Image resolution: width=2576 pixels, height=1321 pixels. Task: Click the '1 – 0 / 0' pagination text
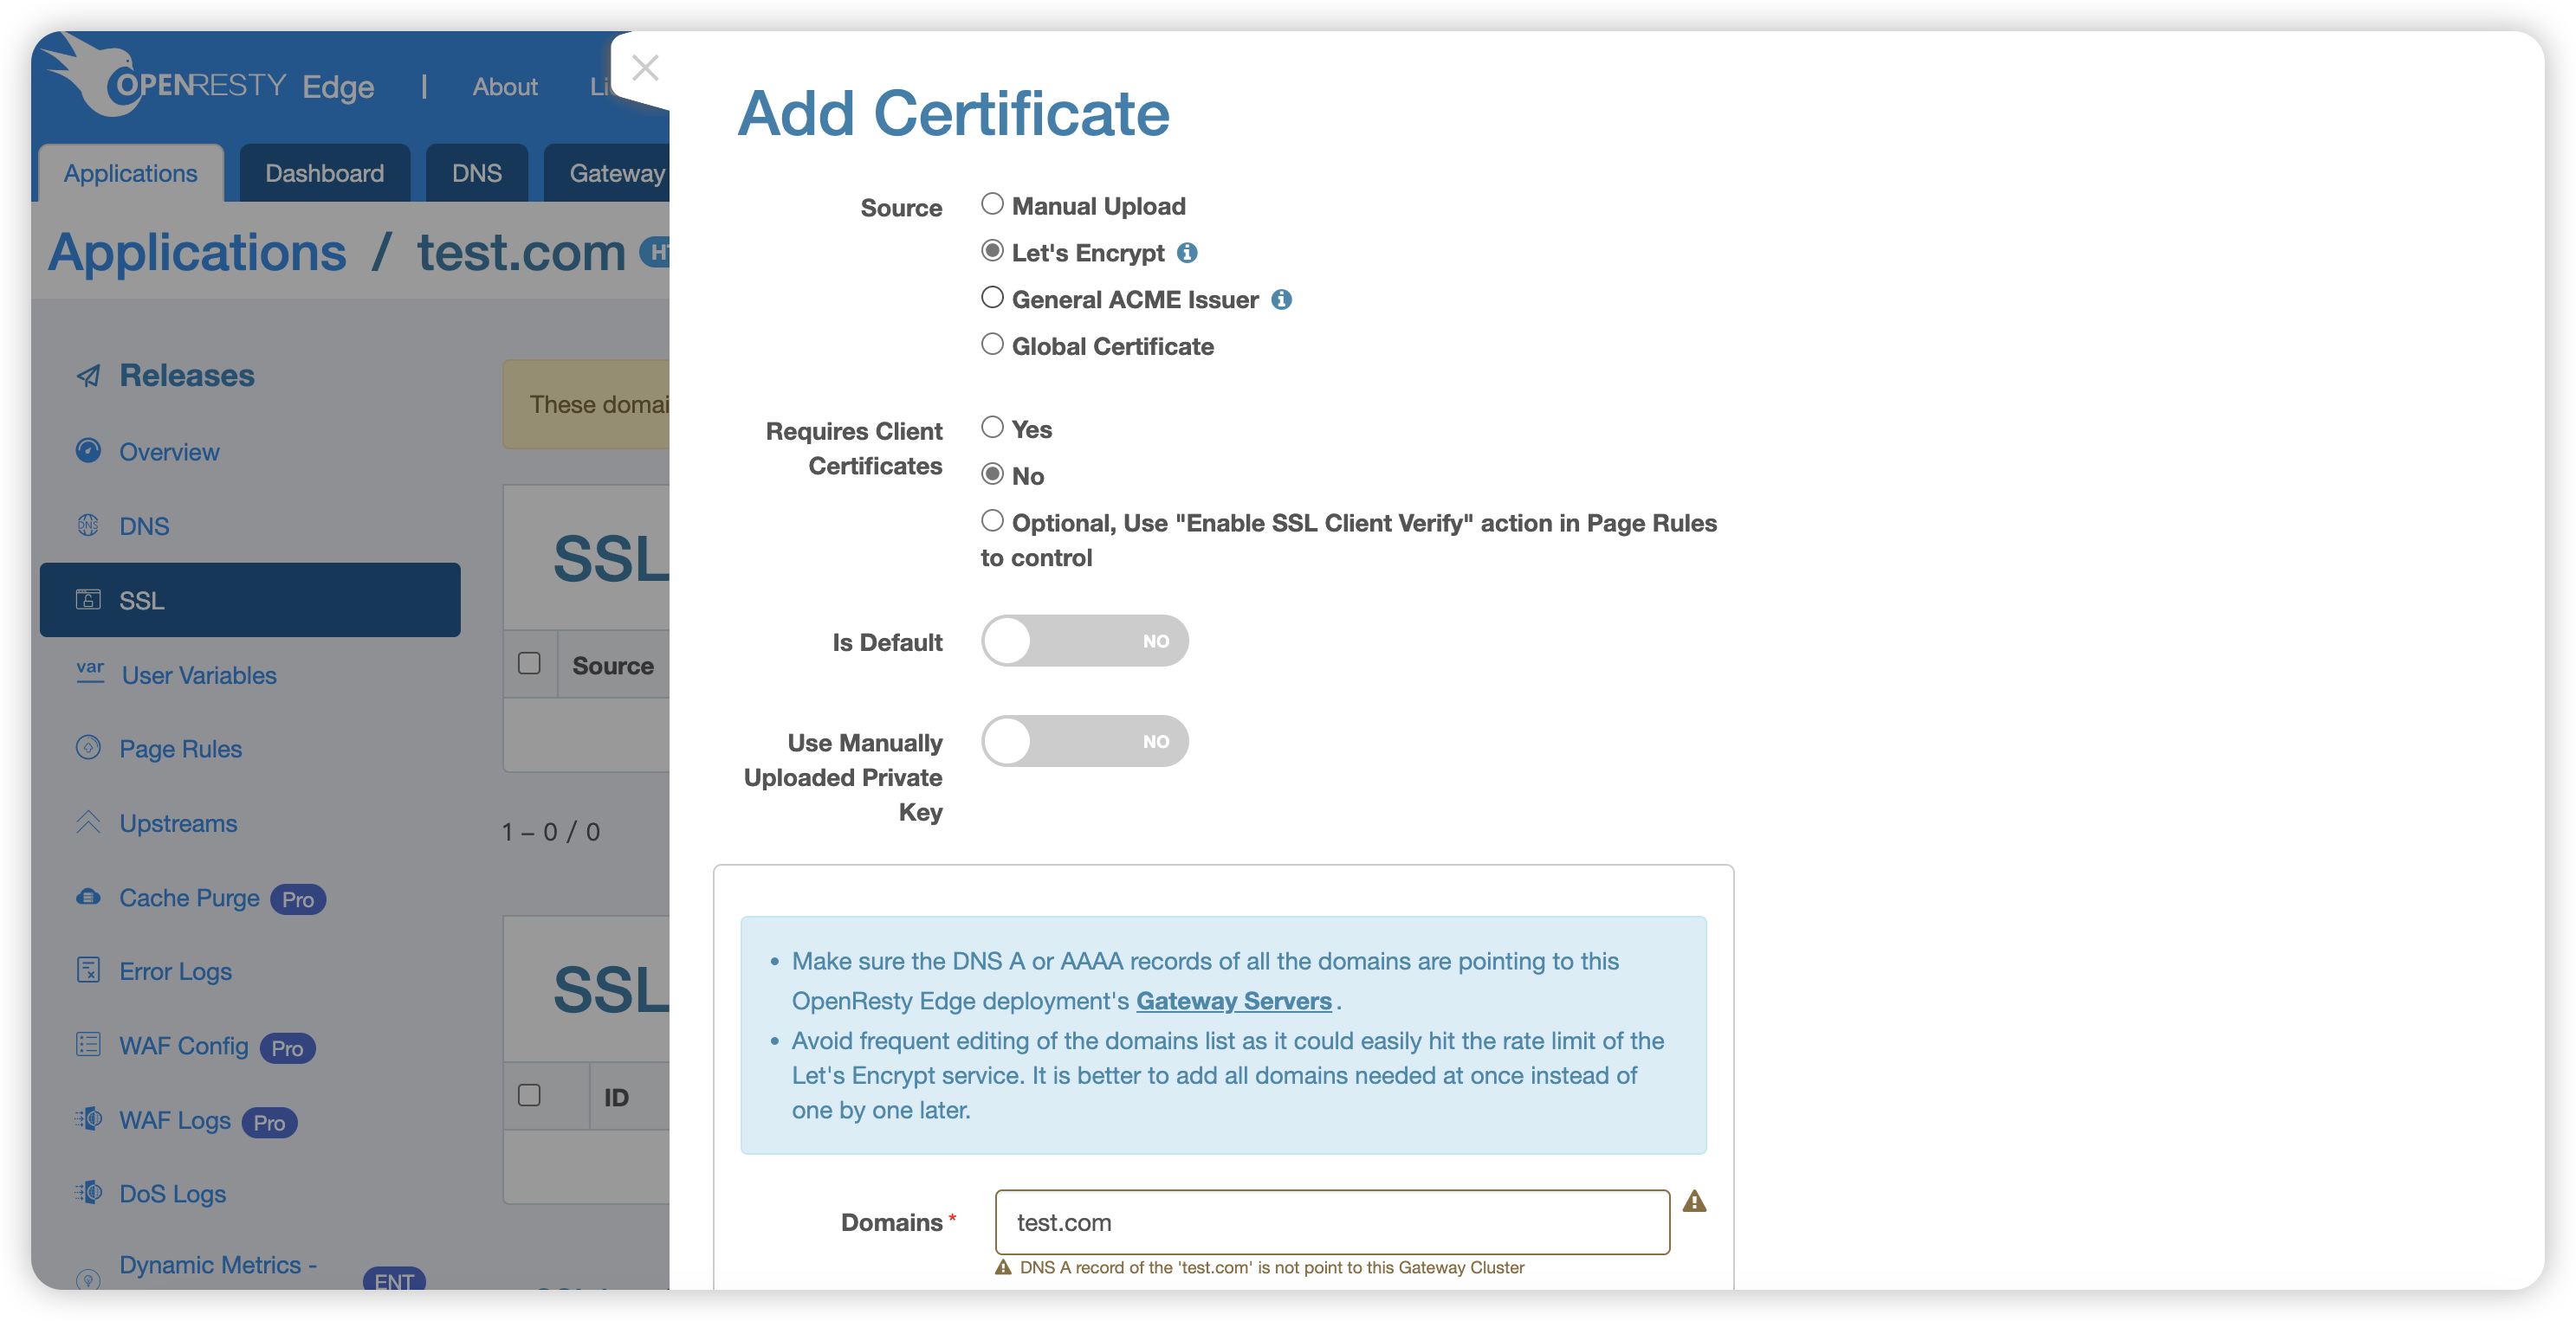551,831
